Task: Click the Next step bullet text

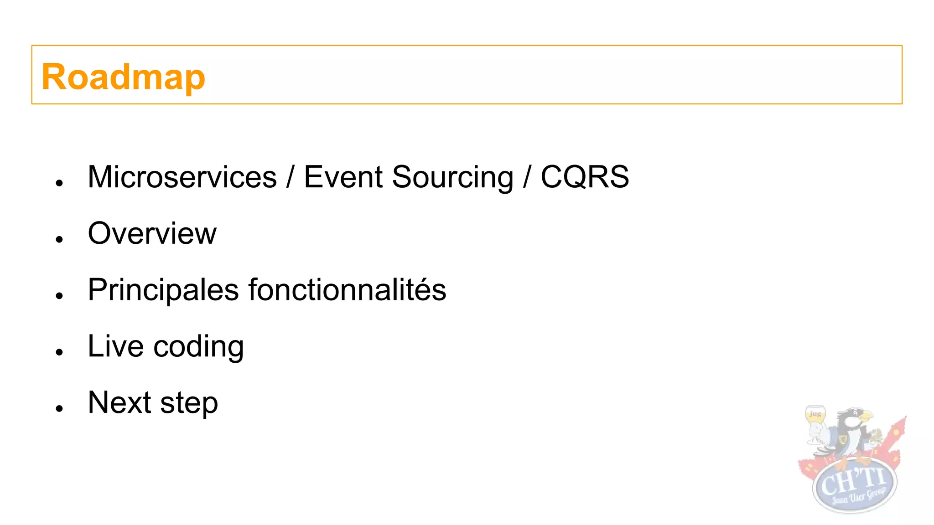Action: 153,403
